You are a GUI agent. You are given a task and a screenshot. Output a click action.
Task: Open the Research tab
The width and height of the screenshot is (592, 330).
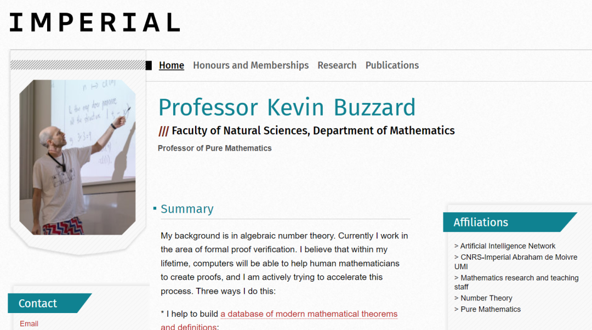(x=337, y=65)
